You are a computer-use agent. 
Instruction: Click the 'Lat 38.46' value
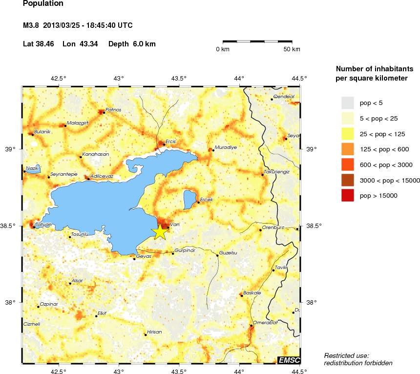pos(38,44)
